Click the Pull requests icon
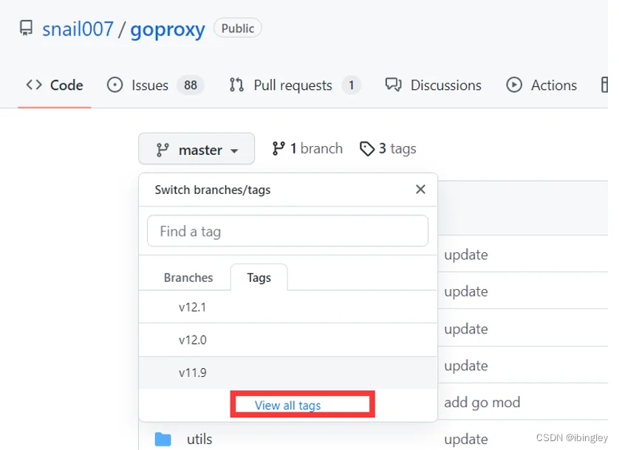 (236, 85)
